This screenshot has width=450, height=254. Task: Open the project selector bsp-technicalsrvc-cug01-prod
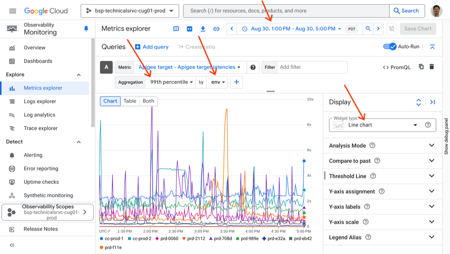(x=130, y=11)
